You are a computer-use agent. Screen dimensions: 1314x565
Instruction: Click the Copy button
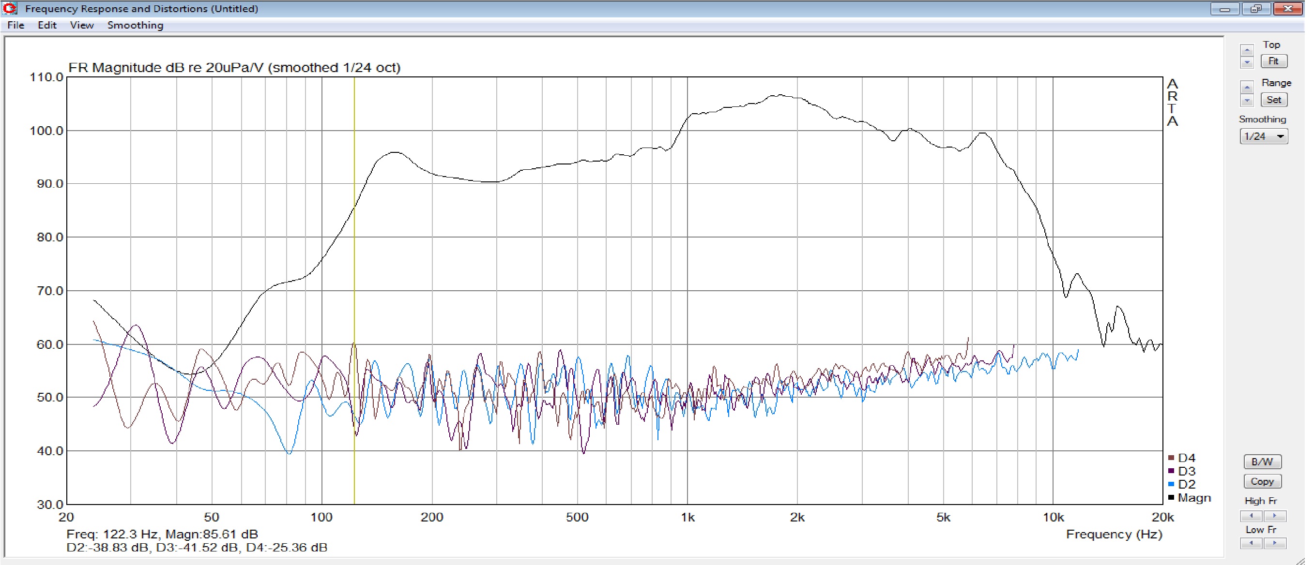[x=1262, y=481]
